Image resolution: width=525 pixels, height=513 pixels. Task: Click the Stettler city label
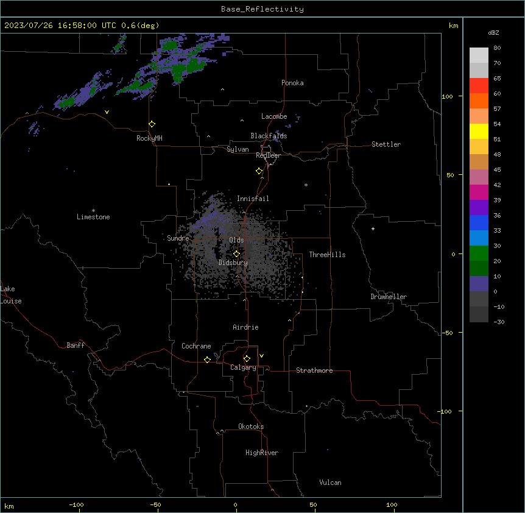(386, 144)
